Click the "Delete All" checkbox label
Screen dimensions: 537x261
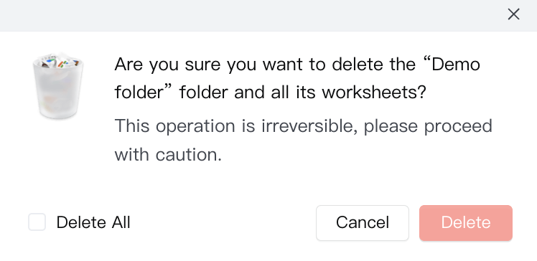pos(93,222)
